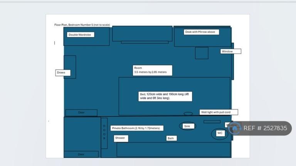The image size is (296, 166).
Task: Click the small square chair shape by desk
Action: point(201,53)
